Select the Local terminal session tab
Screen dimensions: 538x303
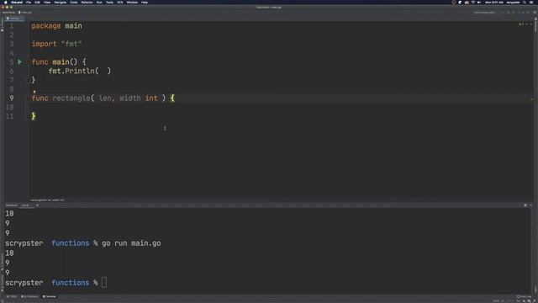25,205
